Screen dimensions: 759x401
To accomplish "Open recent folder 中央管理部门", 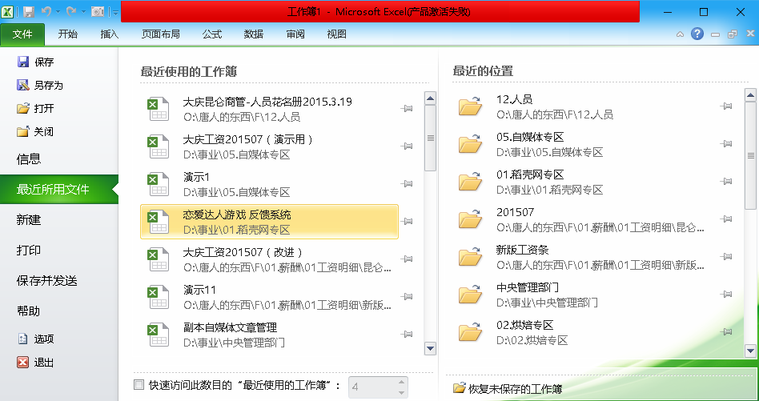I will (x=584, y=295).
